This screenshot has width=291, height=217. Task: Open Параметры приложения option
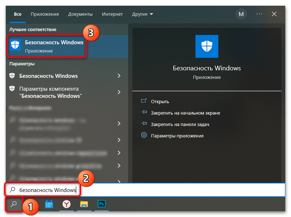pyautogui.click(x=177, y=136)
